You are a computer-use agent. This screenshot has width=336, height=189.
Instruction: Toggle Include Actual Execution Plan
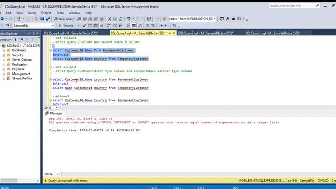pyautogui.click(x=109, y=26)
